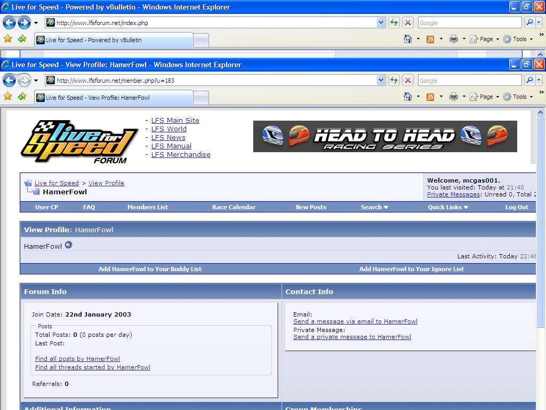Click Find all posts by HamerFowl

pos(77,359)
